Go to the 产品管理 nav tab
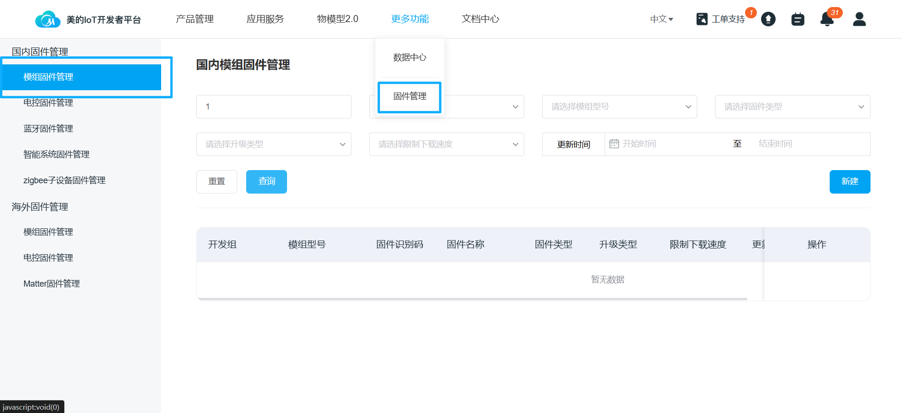902x413 pixels. [194, 19]
